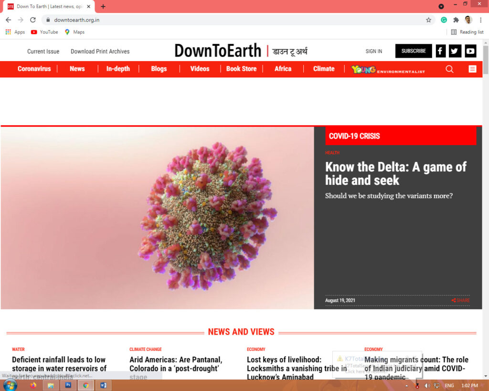Open Apps bookmark shortcut
This screenshot has height=391, width=489.
click(15, 32)
